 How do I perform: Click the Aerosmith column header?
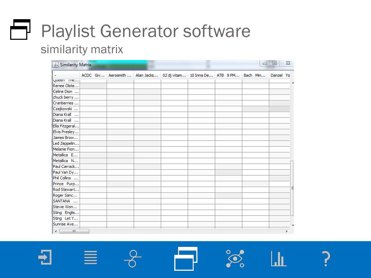(x=120, y=75)
